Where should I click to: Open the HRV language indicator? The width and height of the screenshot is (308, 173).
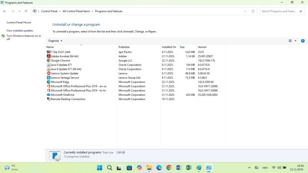265,168
